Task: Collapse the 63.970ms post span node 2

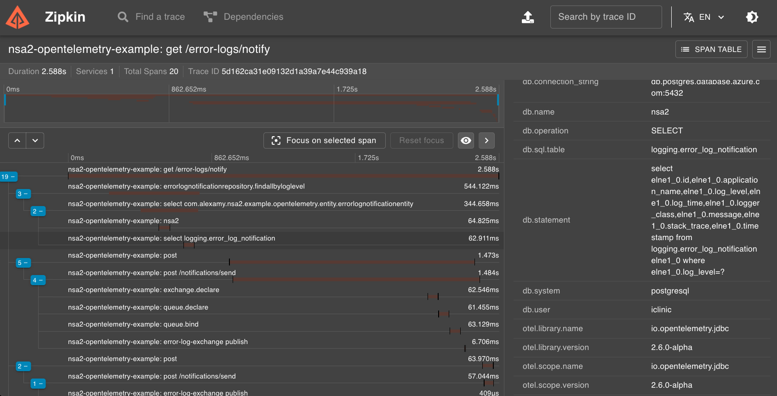Action: (x=23, y=366)
